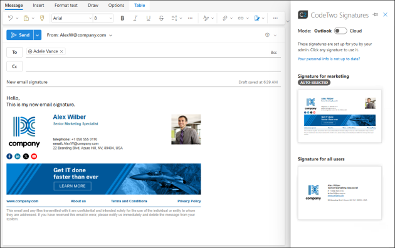Open the Insert tab
This screenshot has height=248, width=395.
click(x=38, y=5)
